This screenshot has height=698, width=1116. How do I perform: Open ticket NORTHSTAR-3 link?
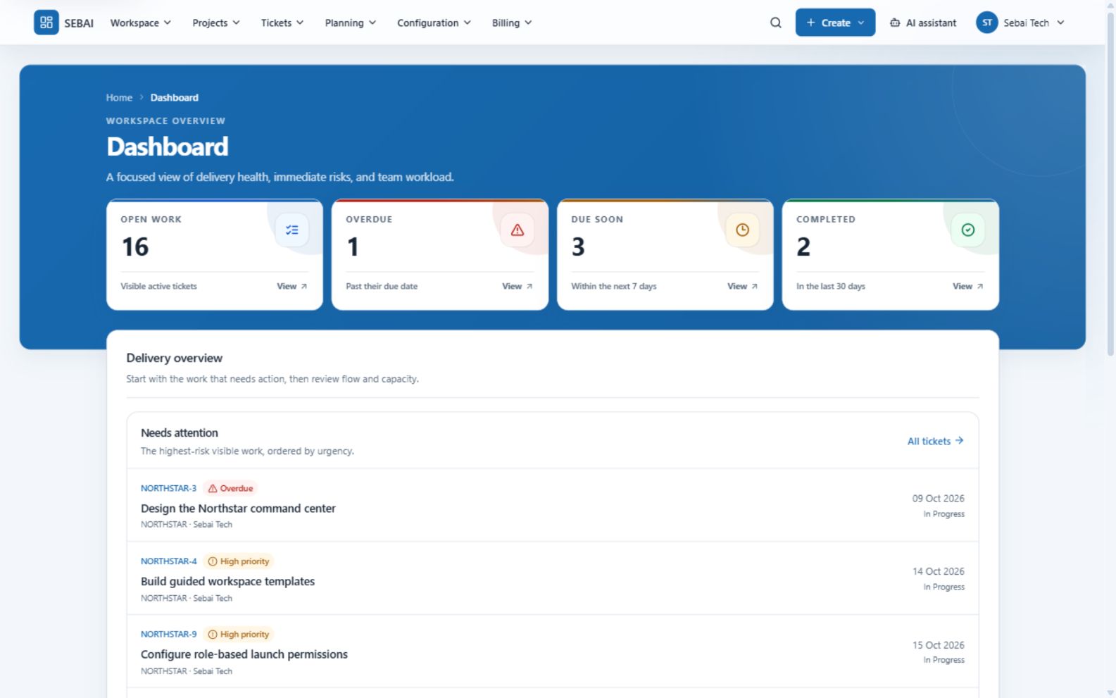[168, 488]
